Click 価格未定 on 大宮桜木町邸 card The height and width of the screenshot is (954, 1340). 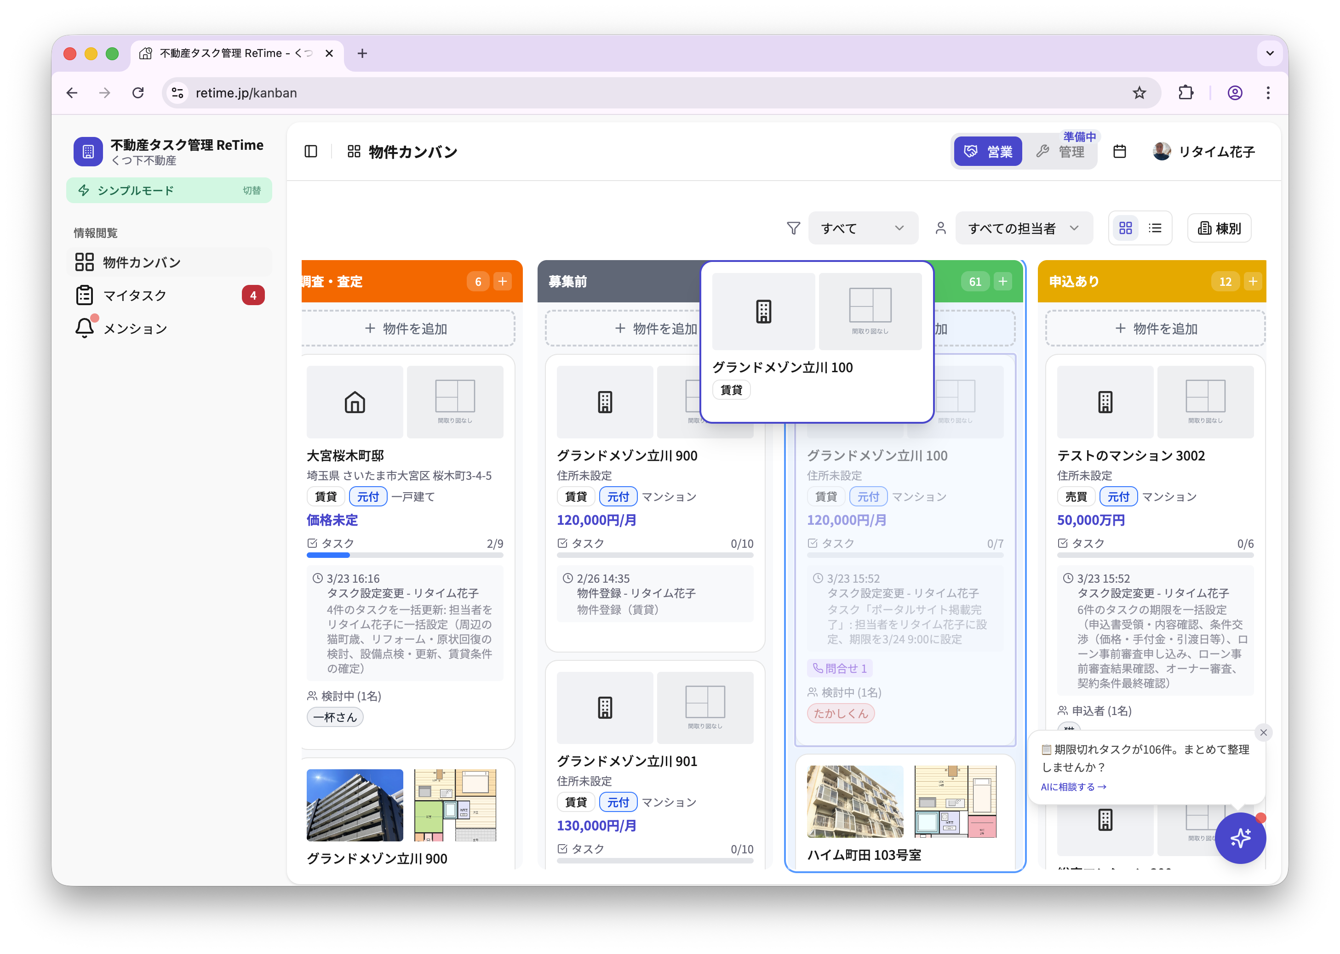click(332, 520)
